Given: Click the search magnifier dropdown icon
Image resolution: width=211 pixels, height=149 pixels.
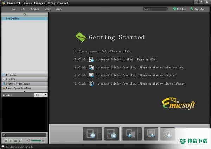Looking at the screenshot, I should point(146,9).
